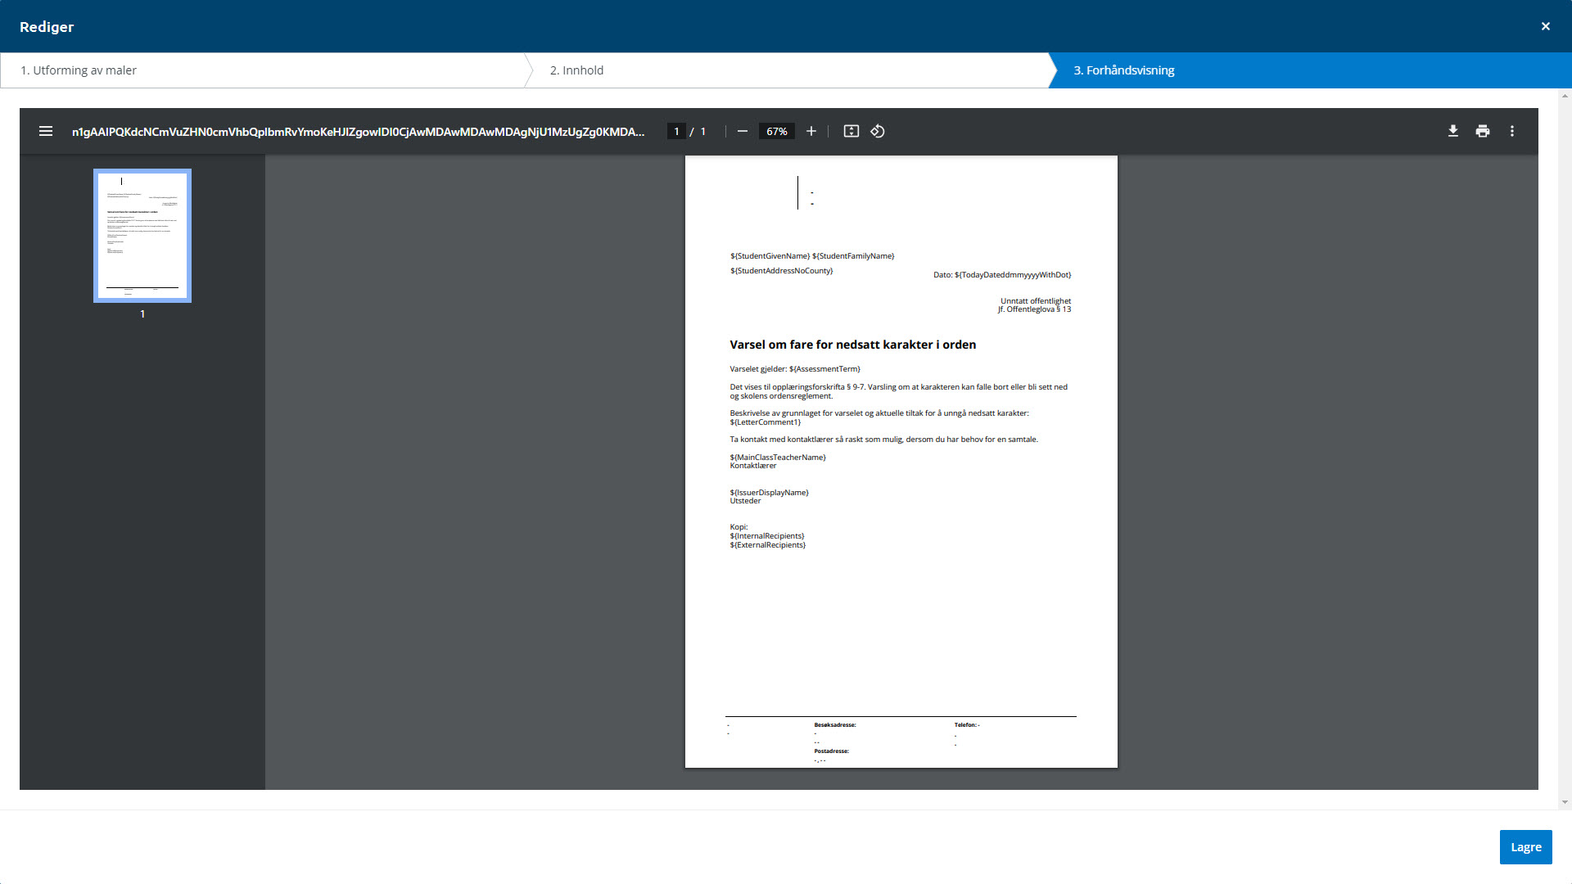Rotate the document counterclockwise
This screenshot has width=1572, height=884.
click(878, 131)
